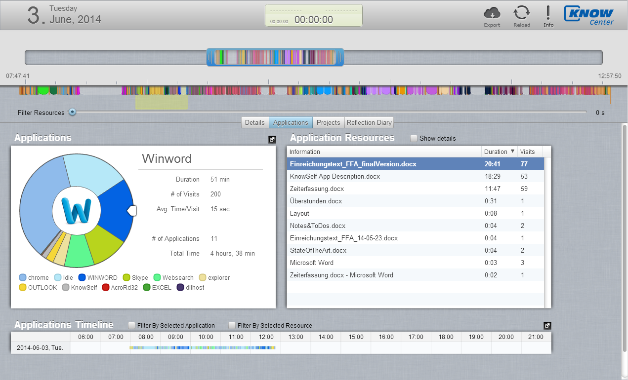
Task: Click the green Websearch pie slice
Action: click(x=80, y=251)
